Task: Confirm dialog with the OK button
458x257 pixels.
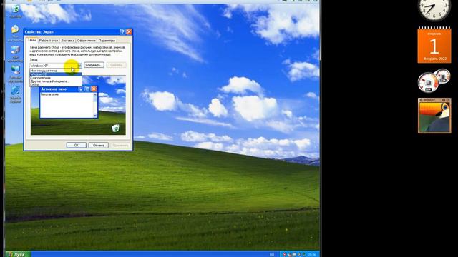Action: pyautogui.click(x=77, y=145)
